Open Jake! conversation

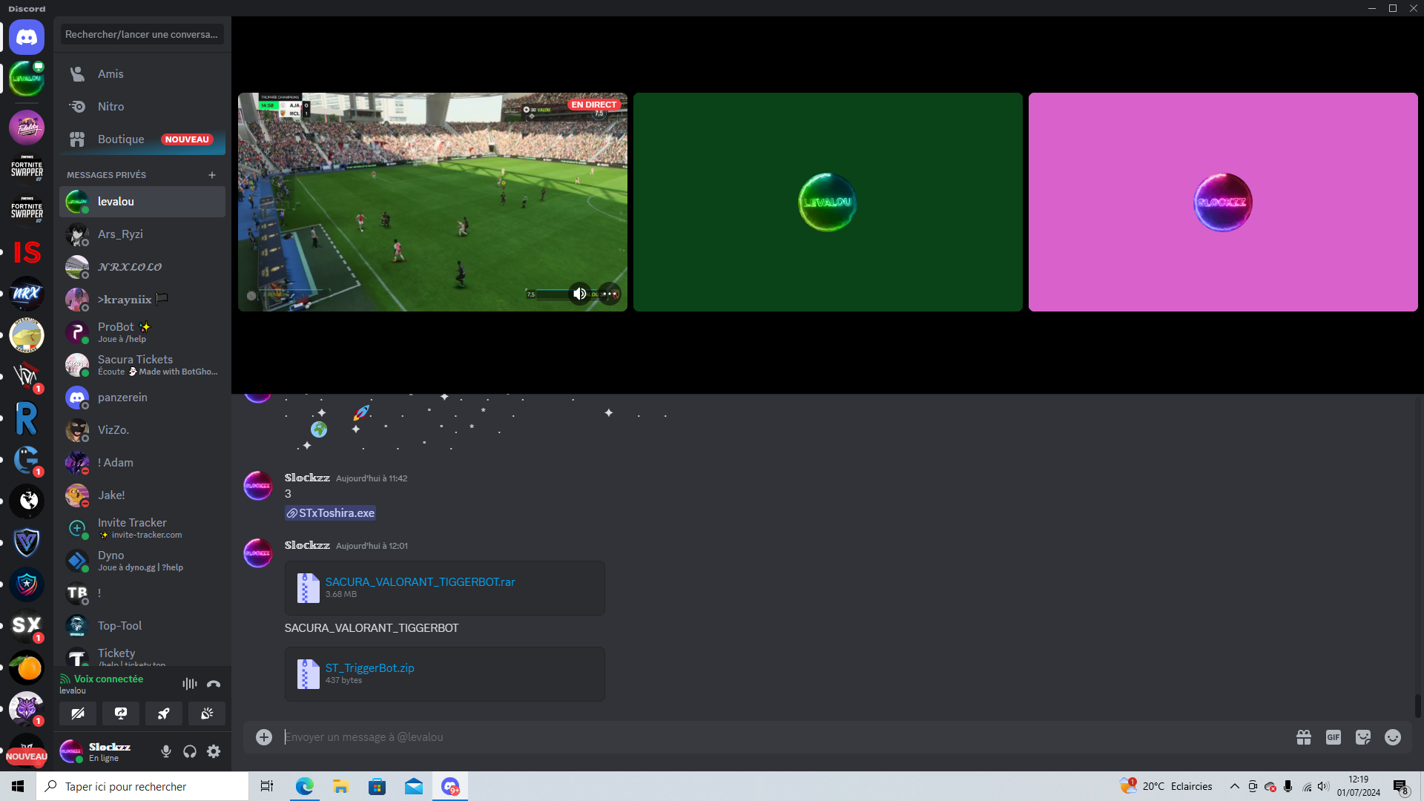(142, 495)
